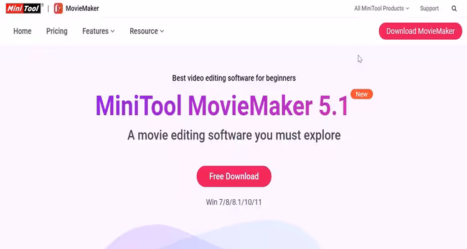467x249 pixels.
Task: Click 'Best video editing software for beginners' text
Action: [x=233, y=78]
